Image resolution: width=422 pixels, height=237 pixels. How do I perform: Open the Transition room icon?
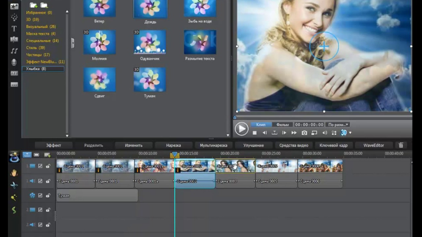tap(14, 39)
